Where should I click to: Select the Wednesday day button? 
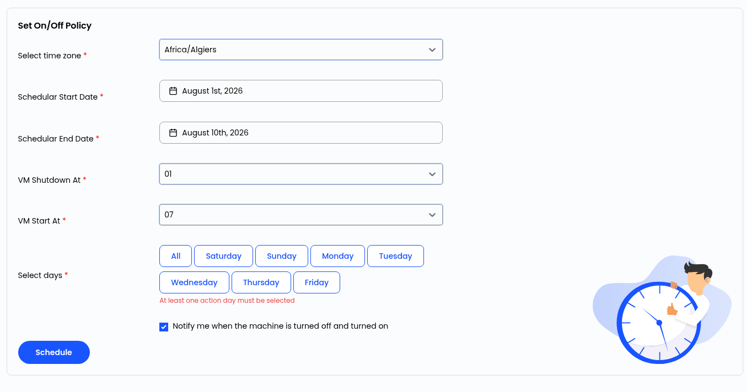click(194, 282)
